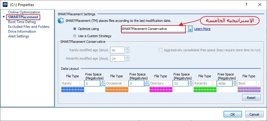Click the green Recently color block
Viewport: 267px width, 121px height.
click(x=205, y=89)
